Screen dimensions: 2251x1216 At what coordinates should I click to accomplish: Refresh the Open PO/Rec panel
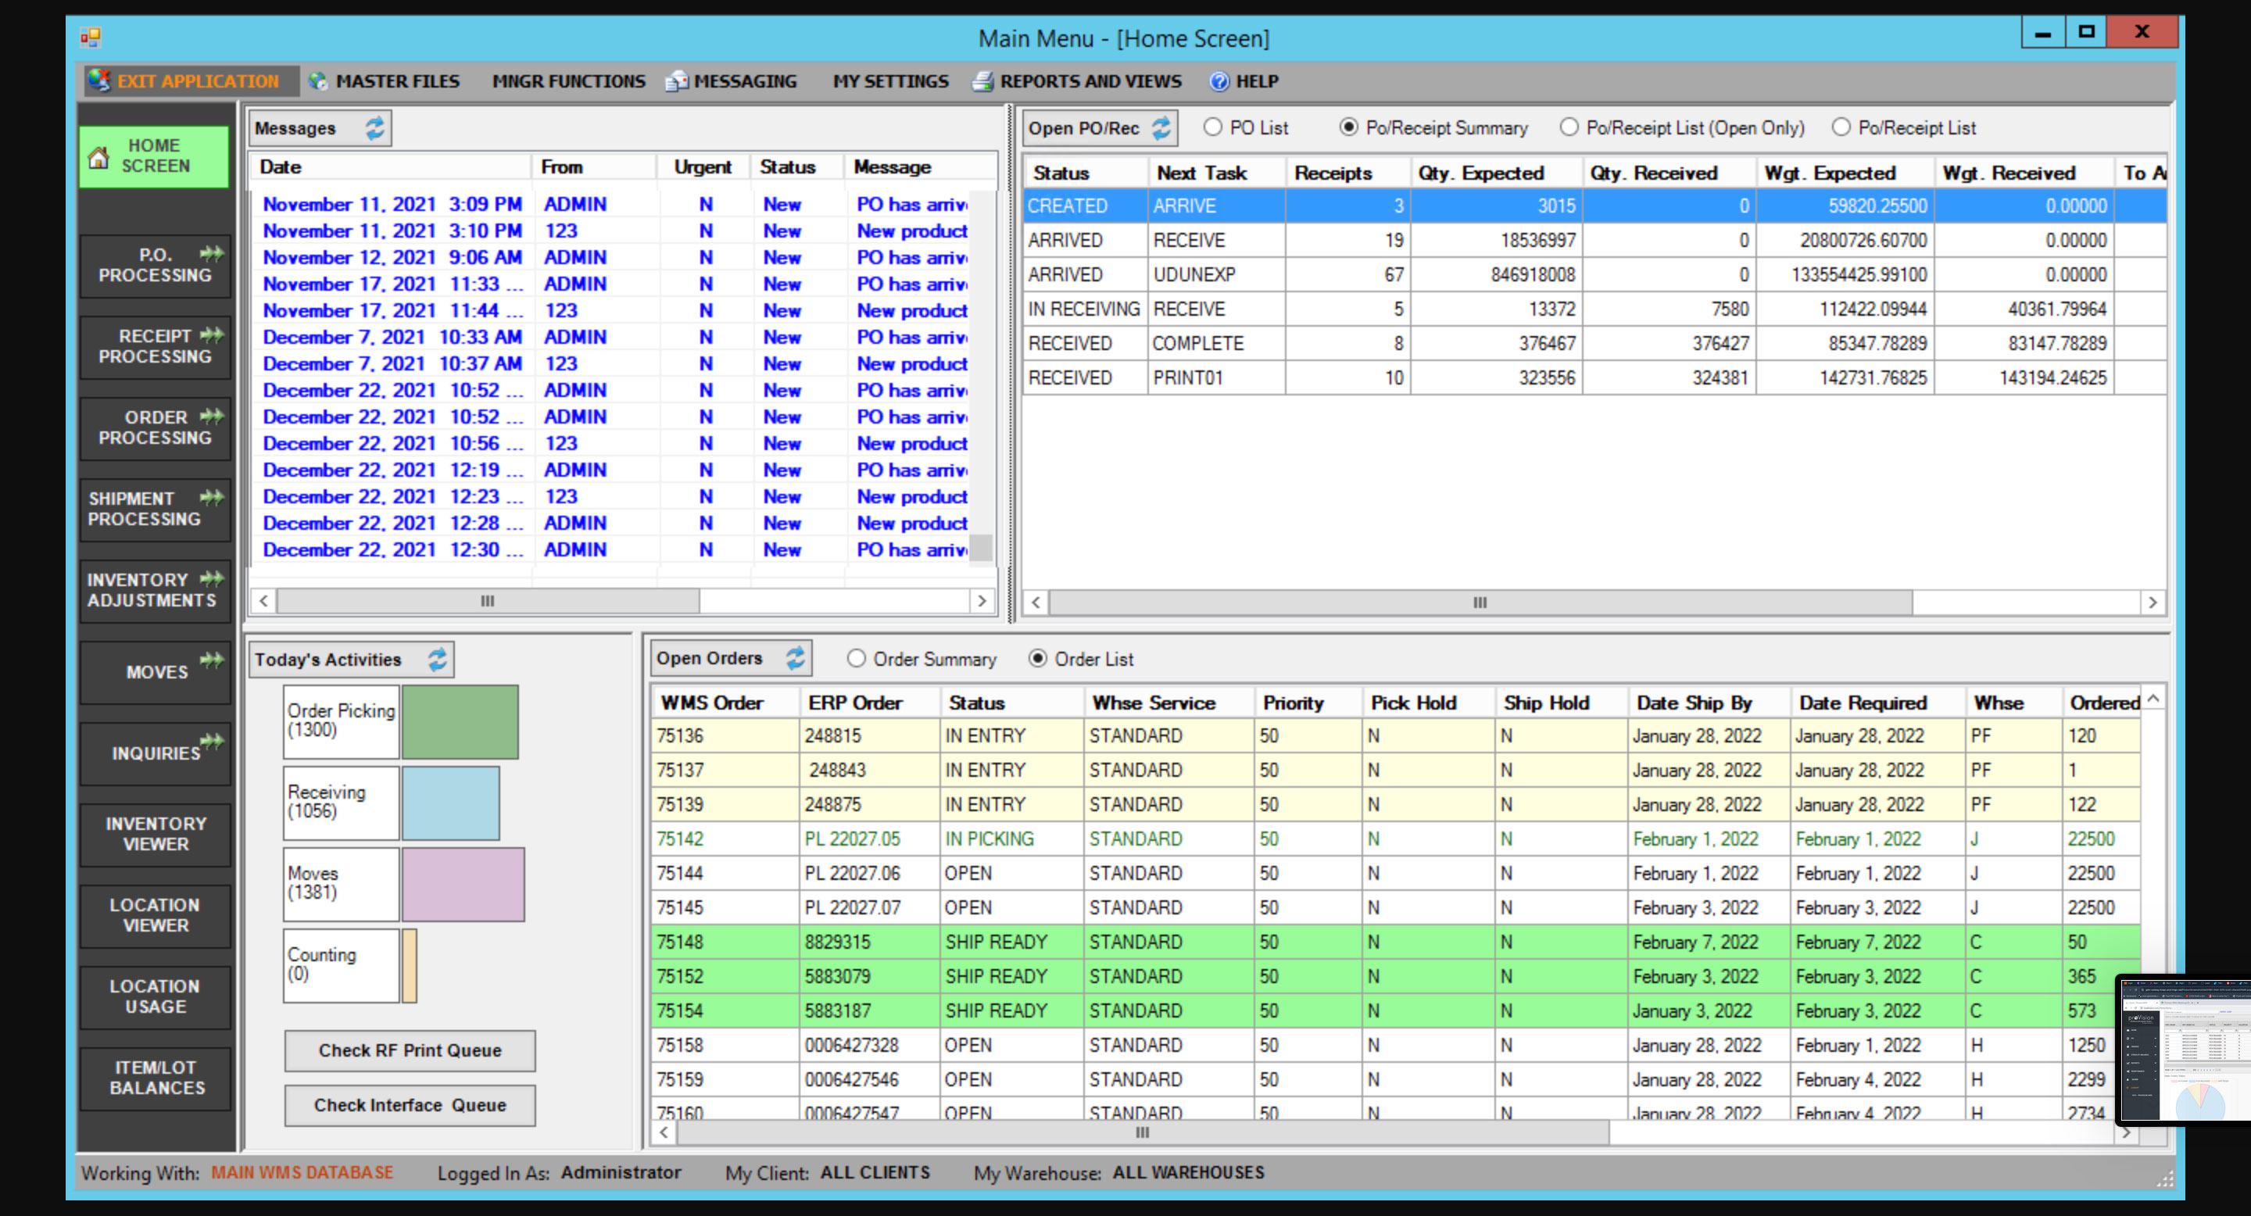tap(1161, 128)
